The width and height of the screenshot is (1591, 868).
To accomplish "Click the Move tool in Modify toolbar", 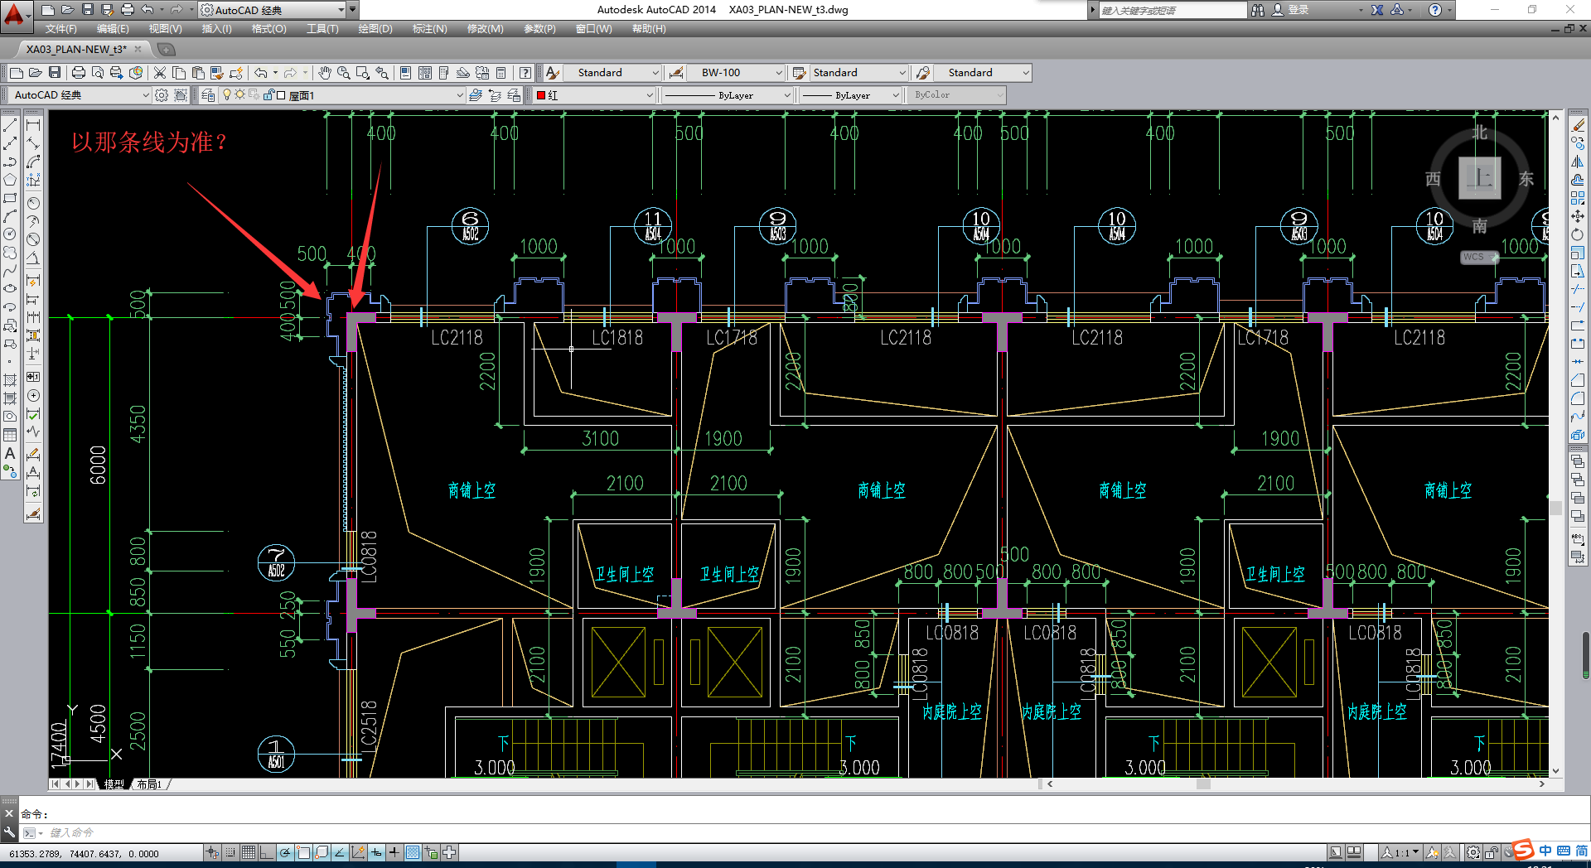I will click(1578, 216).
